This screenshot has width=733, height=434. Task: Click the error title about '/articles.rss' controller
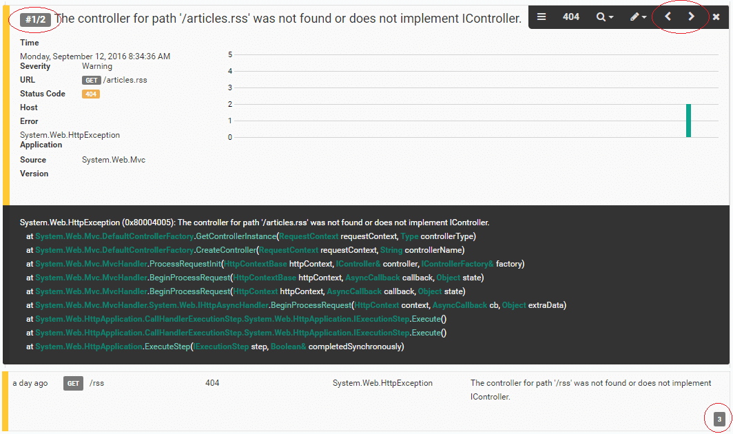[287, 19]
